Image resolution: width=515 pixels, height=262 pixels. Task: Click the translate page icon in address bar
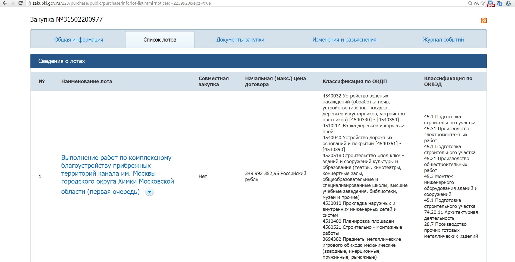(x=476, y=3)
